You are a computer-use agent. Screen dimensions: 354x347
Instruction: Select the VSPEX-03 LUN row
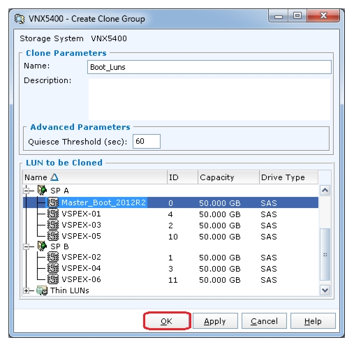click(x=170, y=225)
